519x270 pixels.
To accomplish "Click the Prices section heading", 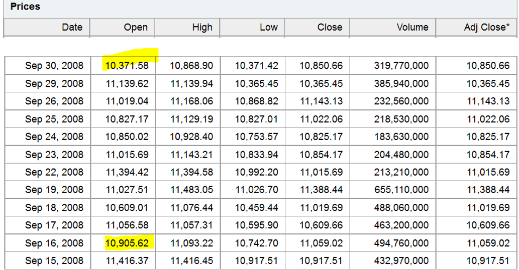I will click(25, 8).
